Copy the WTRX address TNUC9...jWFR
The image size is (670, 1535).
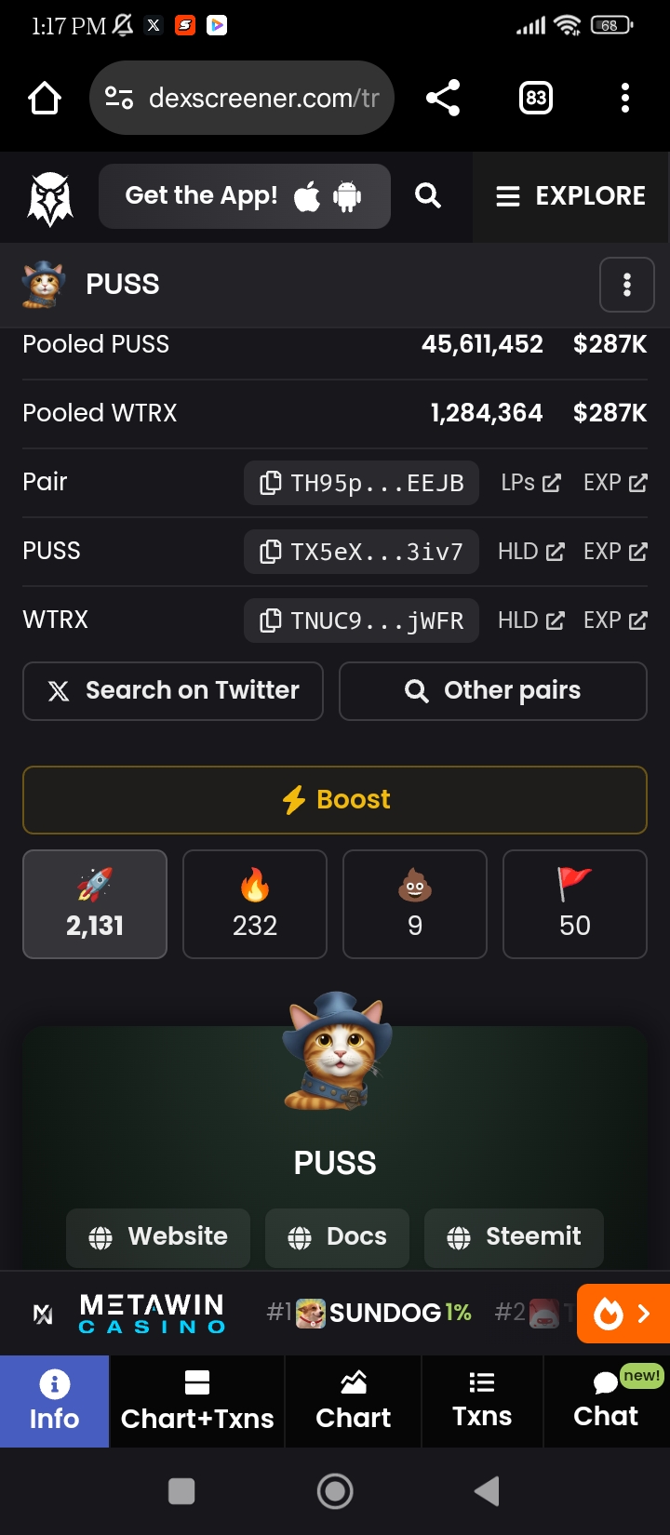coord(361,621)
